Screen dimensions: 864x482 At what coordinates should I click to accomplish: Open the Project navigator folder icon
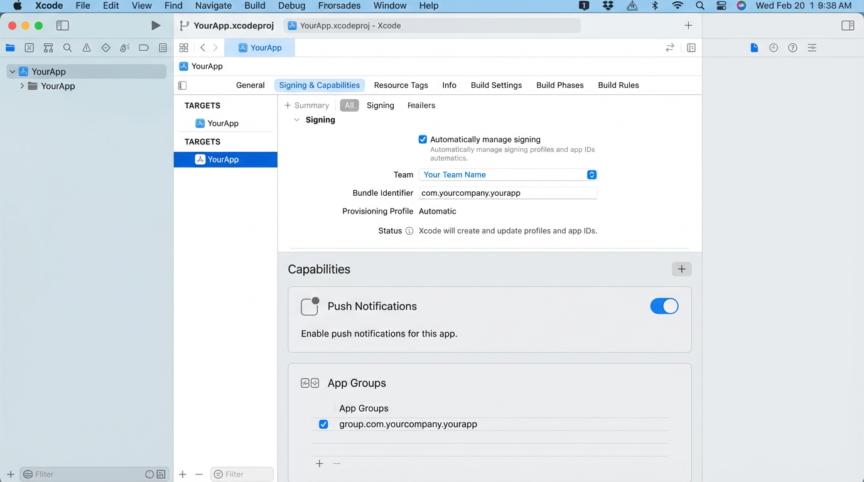click(10, 47)
